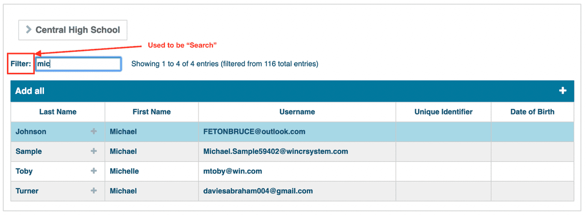Select the FETONBRUCE@outlook.com username cell
586x215 pixels.
tap(254, 131)
